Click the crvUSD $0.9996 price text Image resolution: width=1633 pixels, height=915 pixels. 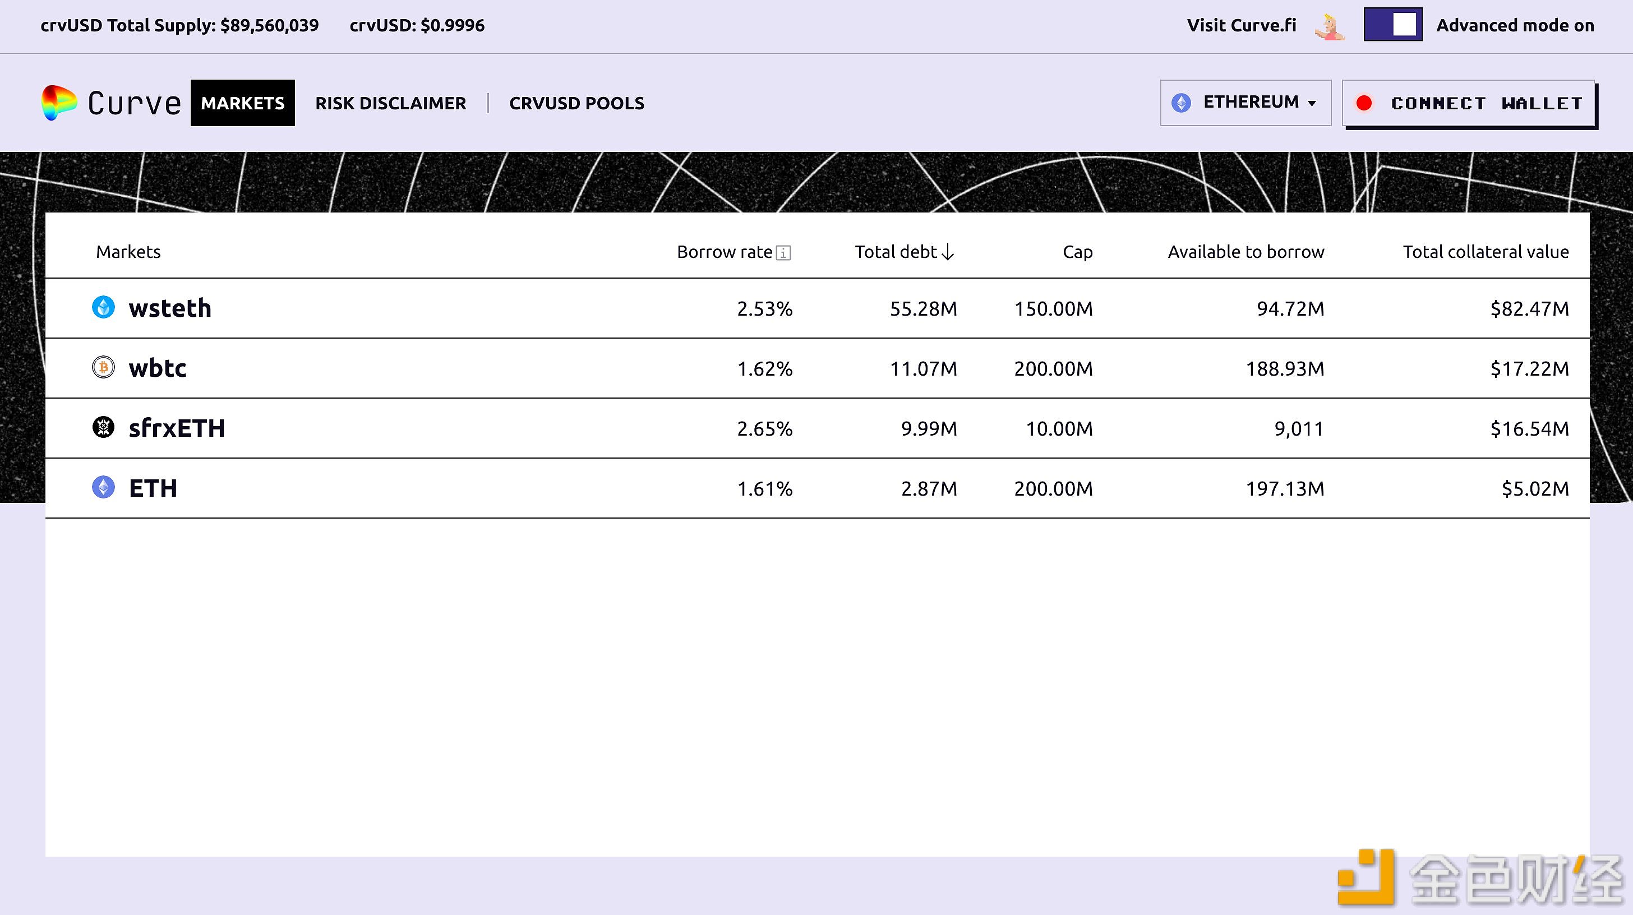point(417,25)
